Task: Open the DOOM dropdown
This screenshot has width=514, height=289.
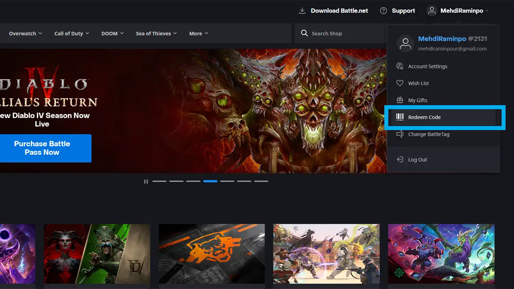Action: [112, 33]
